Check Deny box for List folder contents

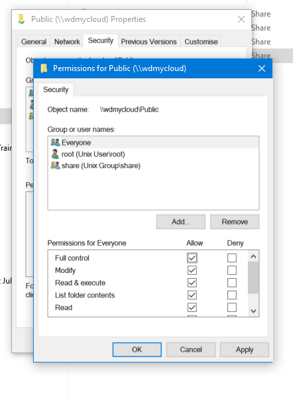232,295
